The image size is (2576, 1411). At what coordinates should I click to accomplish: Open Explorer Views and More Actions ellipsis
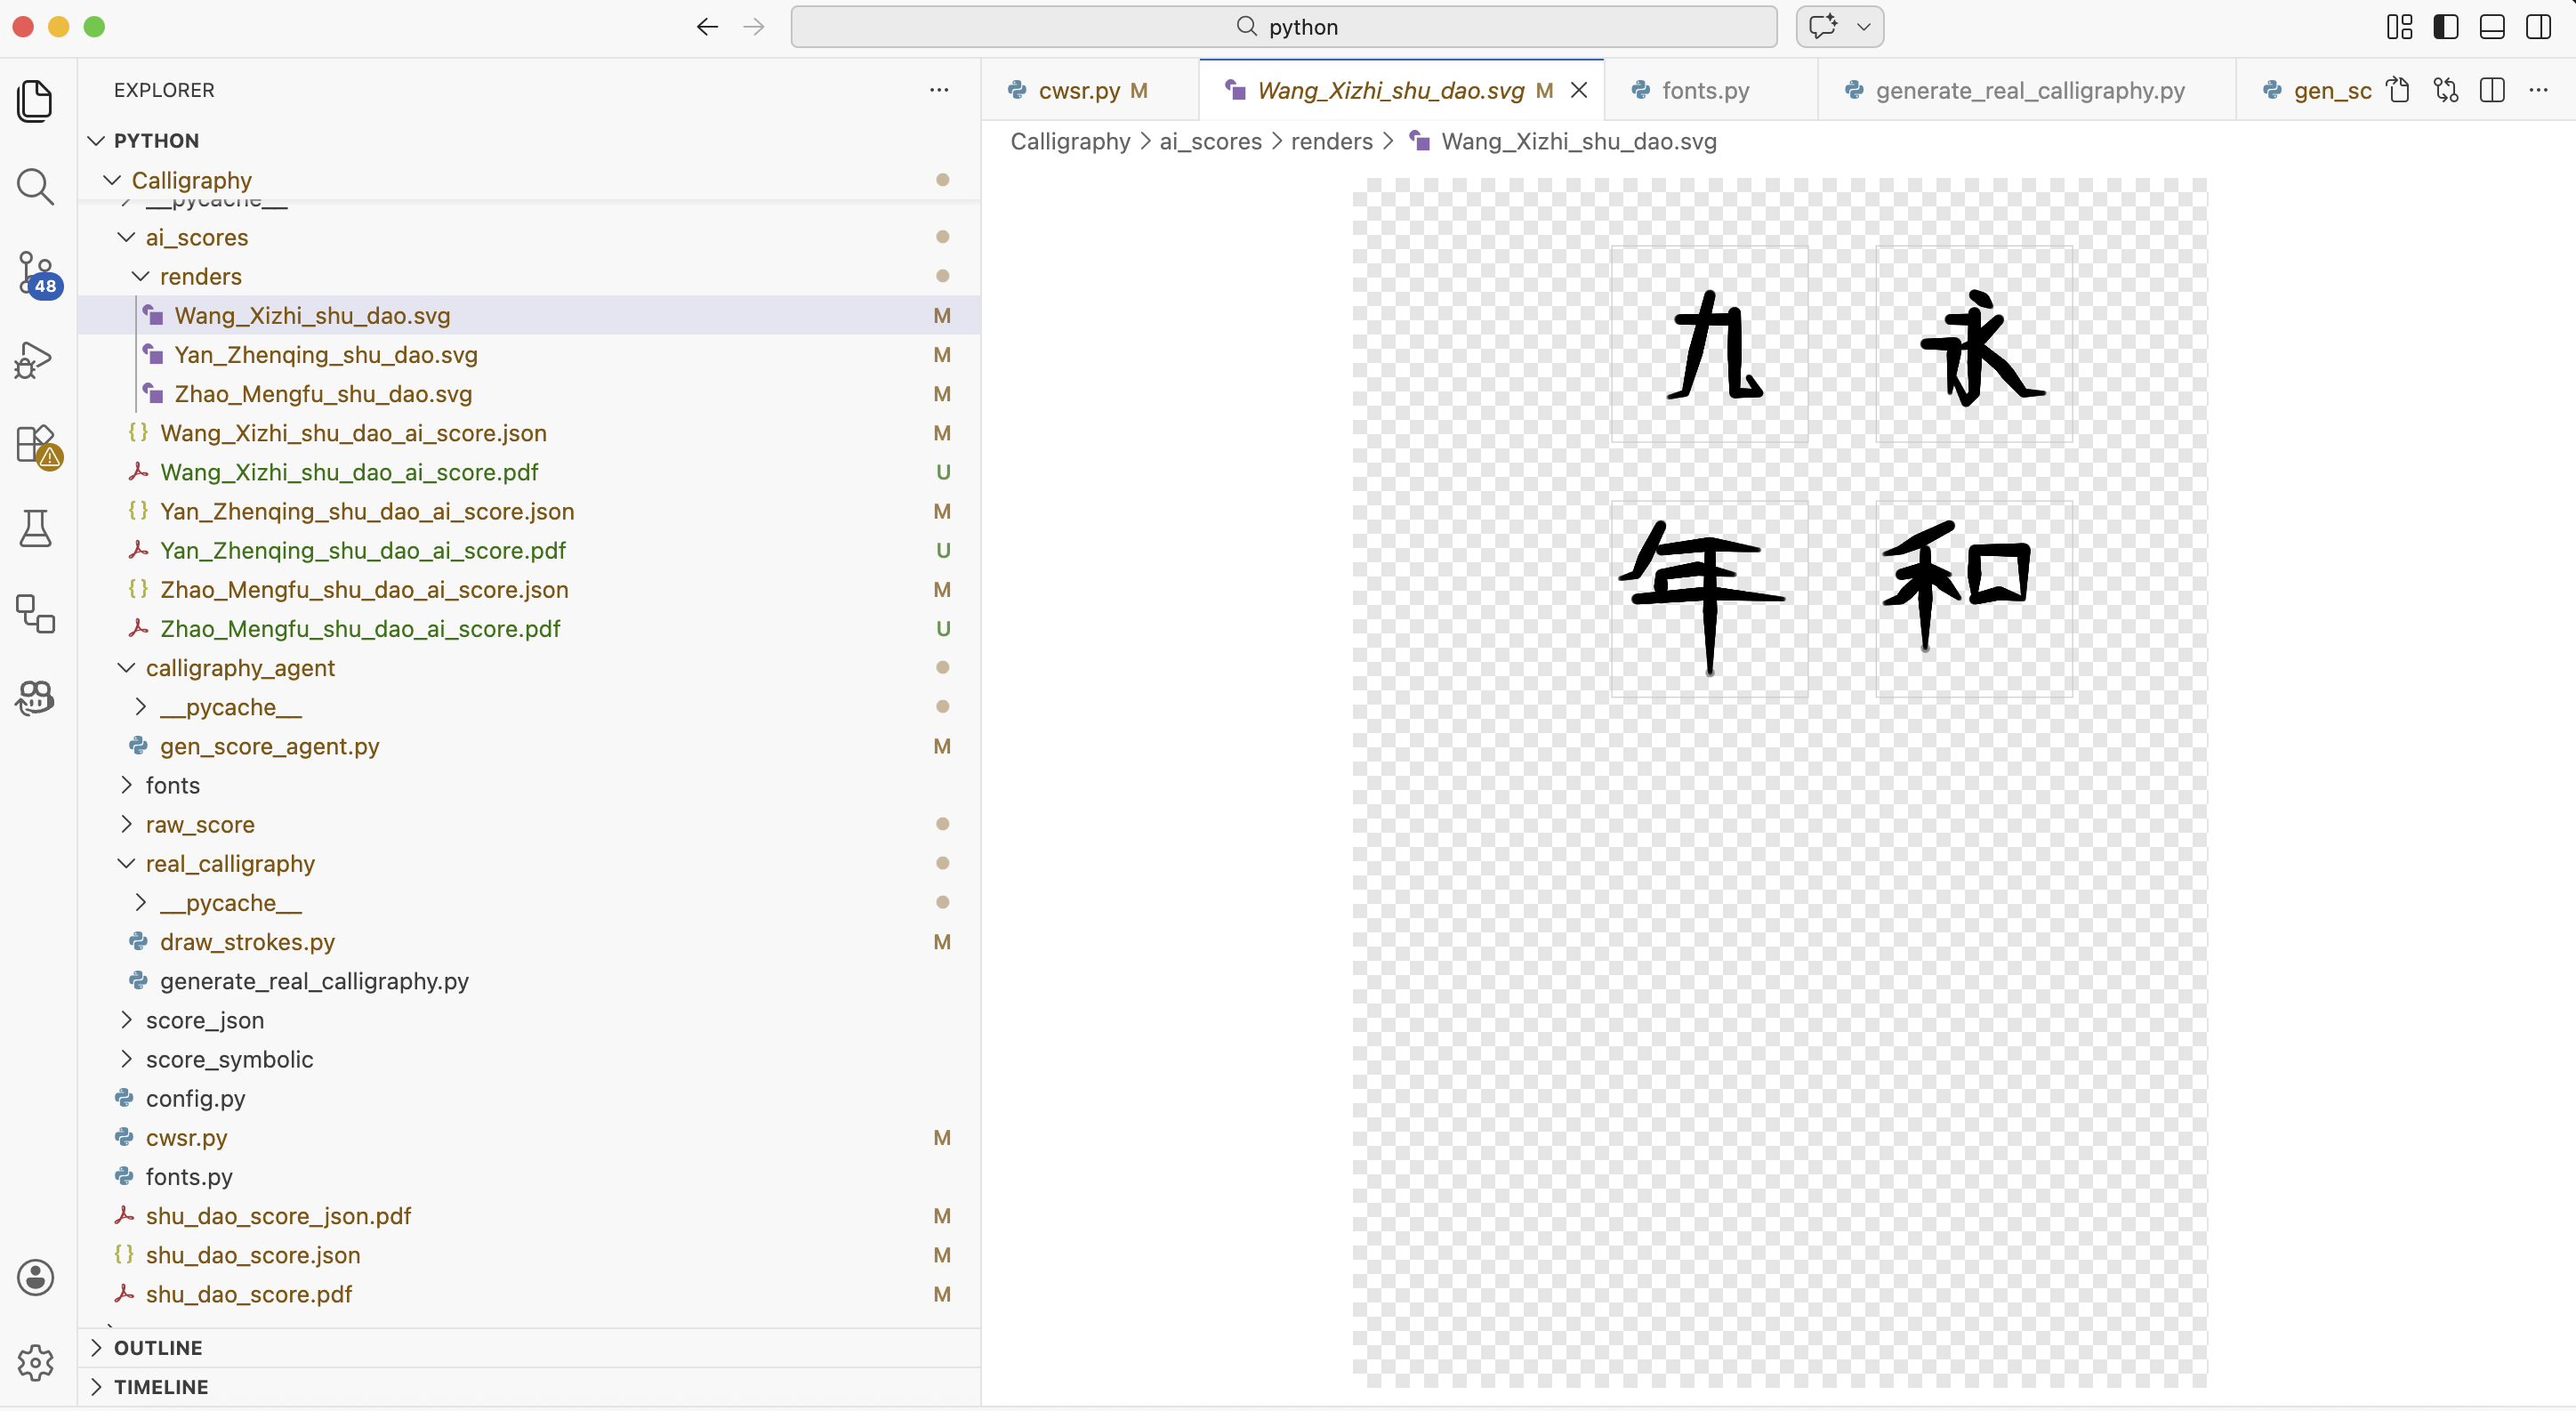click(x=939, y=90)
